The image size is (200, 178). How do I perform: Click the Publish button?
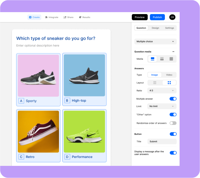pyautogui.click(x=157, y=17)
